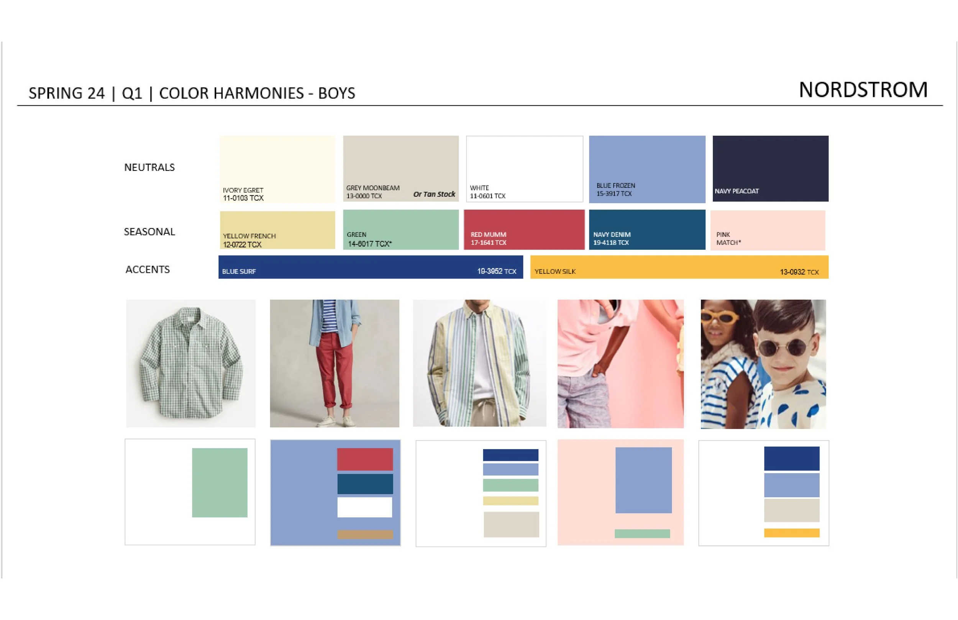Open the green gingham shirt photo
The image size is (958, 620).
click(x=190, y=363)
